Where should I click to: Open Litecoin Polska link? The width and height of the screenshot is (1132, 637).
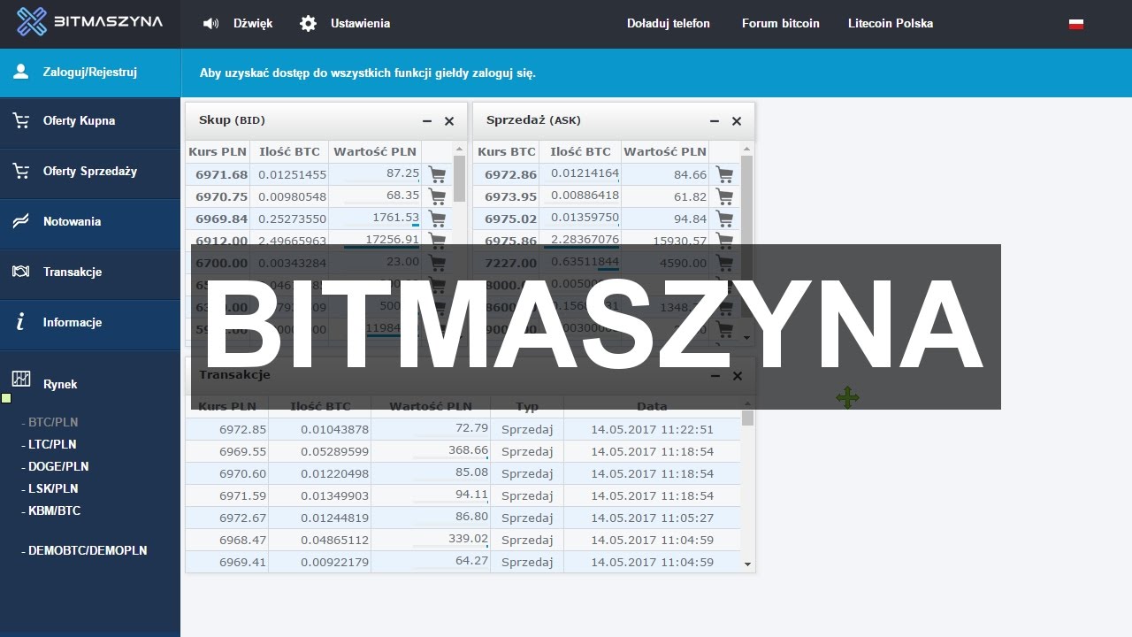click(891, 24)
